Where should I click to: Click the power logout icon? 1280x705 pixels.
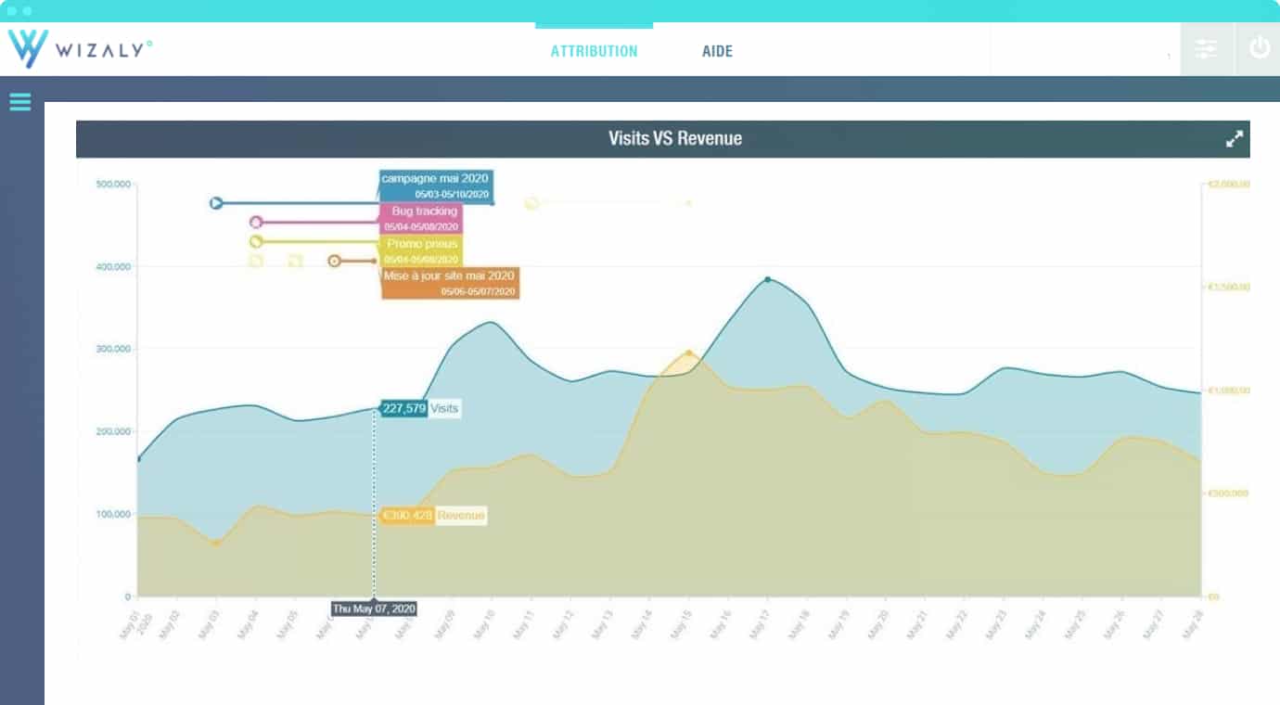pyautogui.click(x=1259, y=49)
